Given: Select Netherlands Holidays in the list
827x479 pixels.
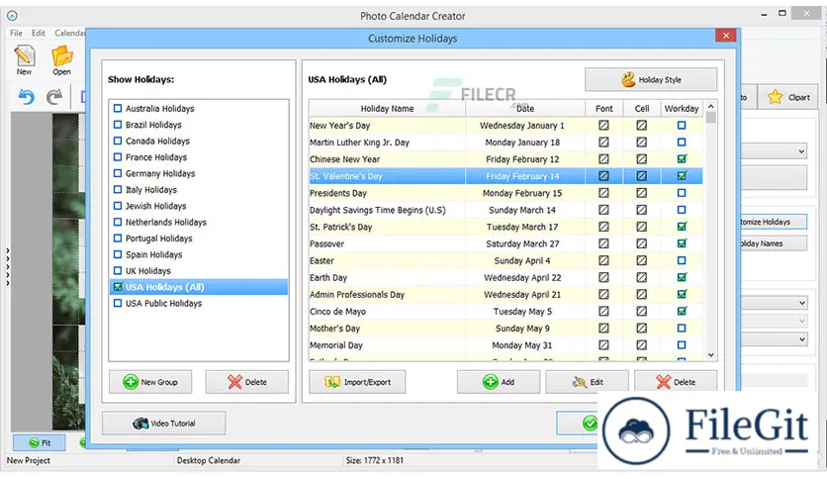Looking at the screenshot, I should click(x=166, y=222).
